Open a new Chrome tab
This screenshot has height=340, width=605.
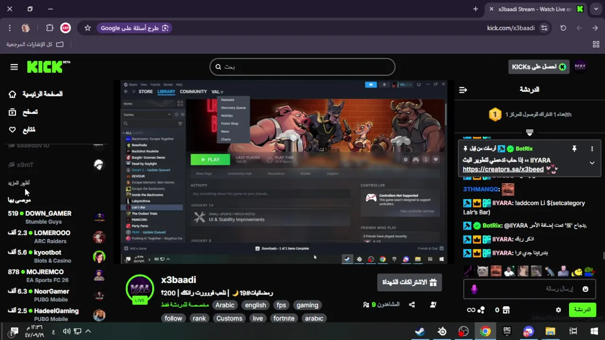(x=475, y=9)
